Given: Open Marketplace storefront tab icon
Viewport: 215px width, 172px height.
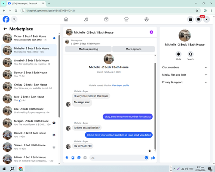Looking at the screenshot, I should [126, 19].
